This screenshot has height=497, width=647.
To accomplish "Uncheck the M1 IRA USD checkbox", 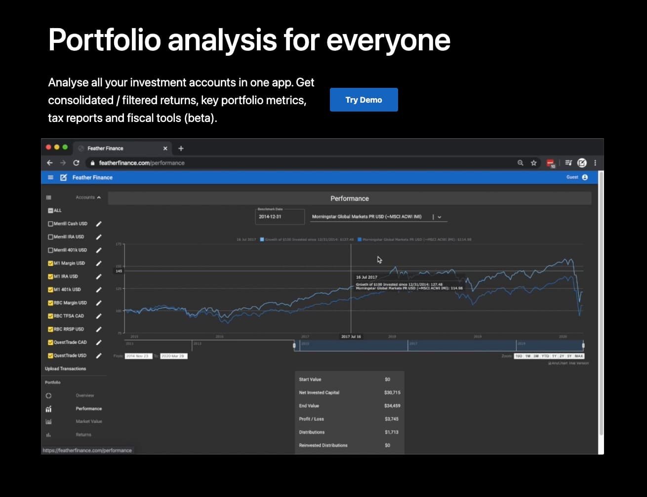I will click(x=50, y=276).
